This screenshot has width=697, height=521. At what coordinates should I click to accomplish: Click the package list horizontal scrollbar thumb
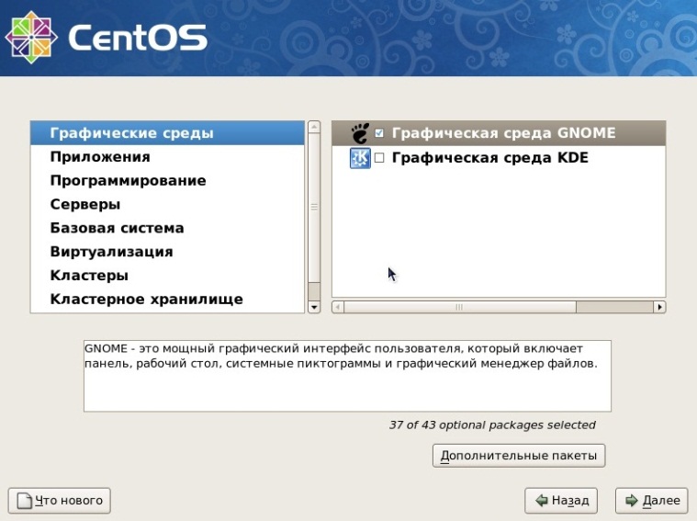click(460, 307)
